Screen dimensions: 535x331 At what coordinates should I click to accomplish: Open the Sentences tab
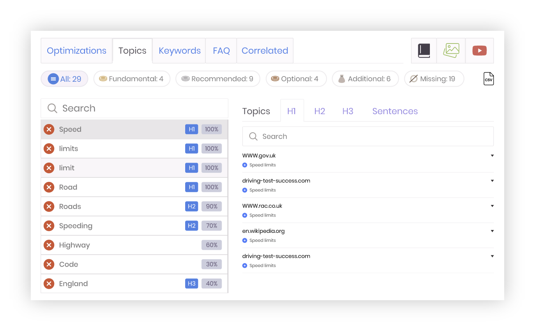[395, 111]
